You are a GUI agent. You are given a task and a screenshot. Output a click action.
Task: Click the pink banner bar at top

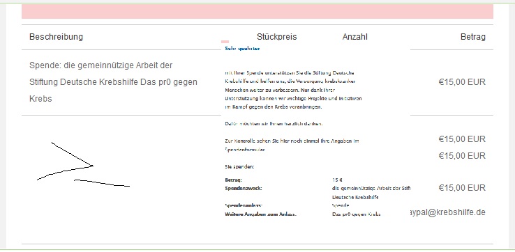click(x=257, y=11)
